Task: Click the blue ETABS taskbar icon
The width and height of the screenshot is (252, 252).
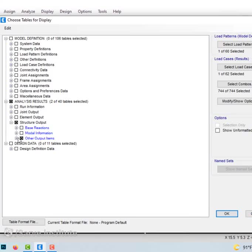Action: coord(40,247)
